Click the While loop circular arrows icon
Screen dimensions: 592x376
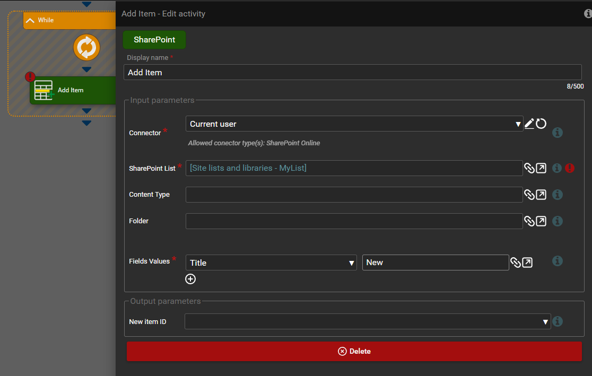[x=86, y=48]
